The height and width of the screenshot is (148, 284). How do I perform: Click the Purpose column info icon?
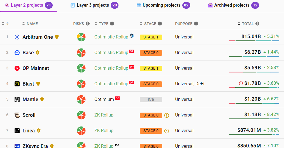tap(196, 24)
